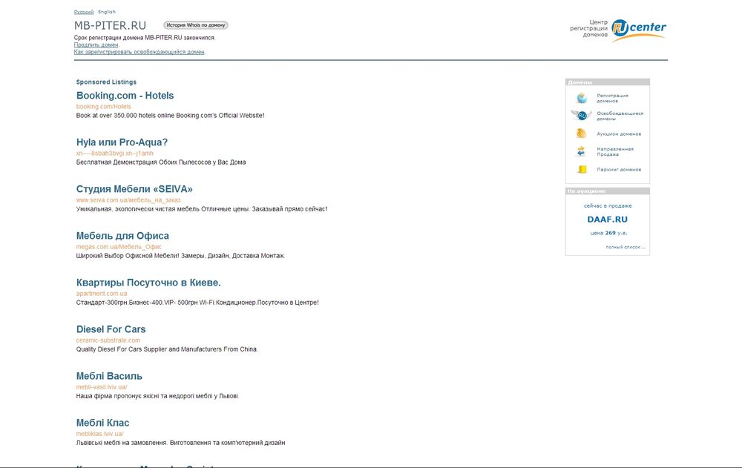Click the domain auction coins icon
Image resolution: width=742 pixels, height=468 pixels.
point(581,134)
